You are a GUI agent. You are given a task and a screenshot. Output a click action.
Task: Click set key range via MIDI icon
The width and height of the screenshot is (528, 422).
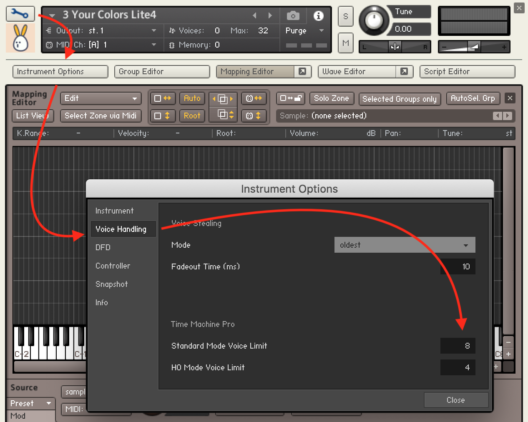(254, 98)
